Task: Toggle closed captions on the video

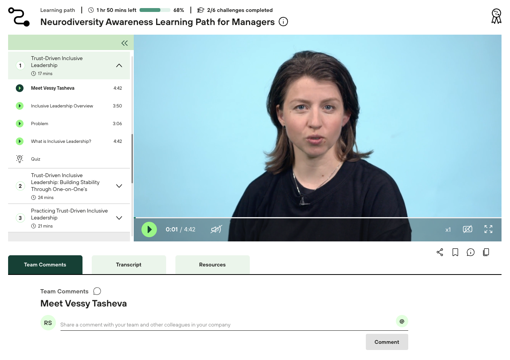Action: coord(468,229)
